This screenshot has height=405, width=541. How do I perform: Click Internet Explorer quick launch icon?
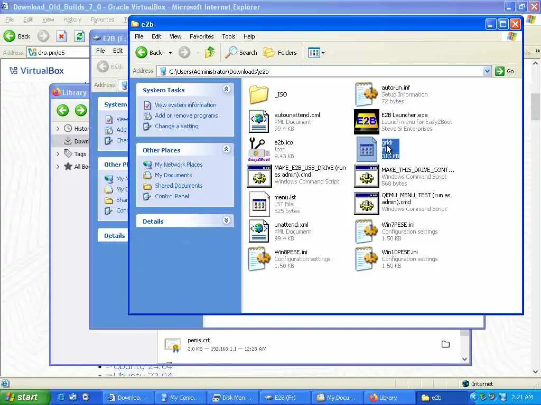tap(61, 397)
